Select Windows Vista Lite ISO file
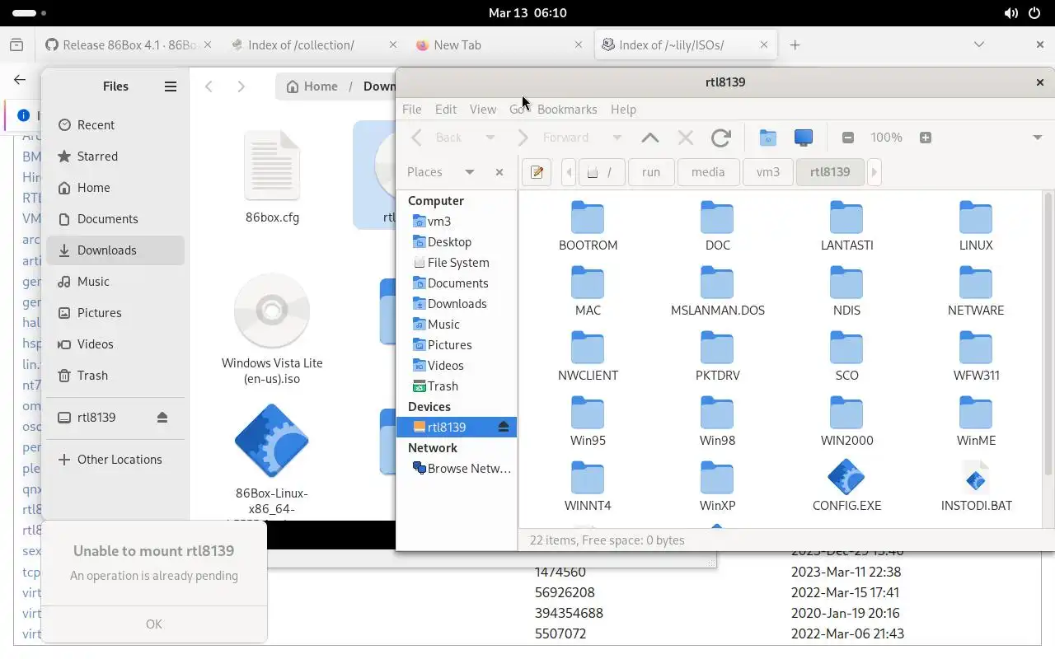The width and height of the screenshot is (1055, 659). 272,329
